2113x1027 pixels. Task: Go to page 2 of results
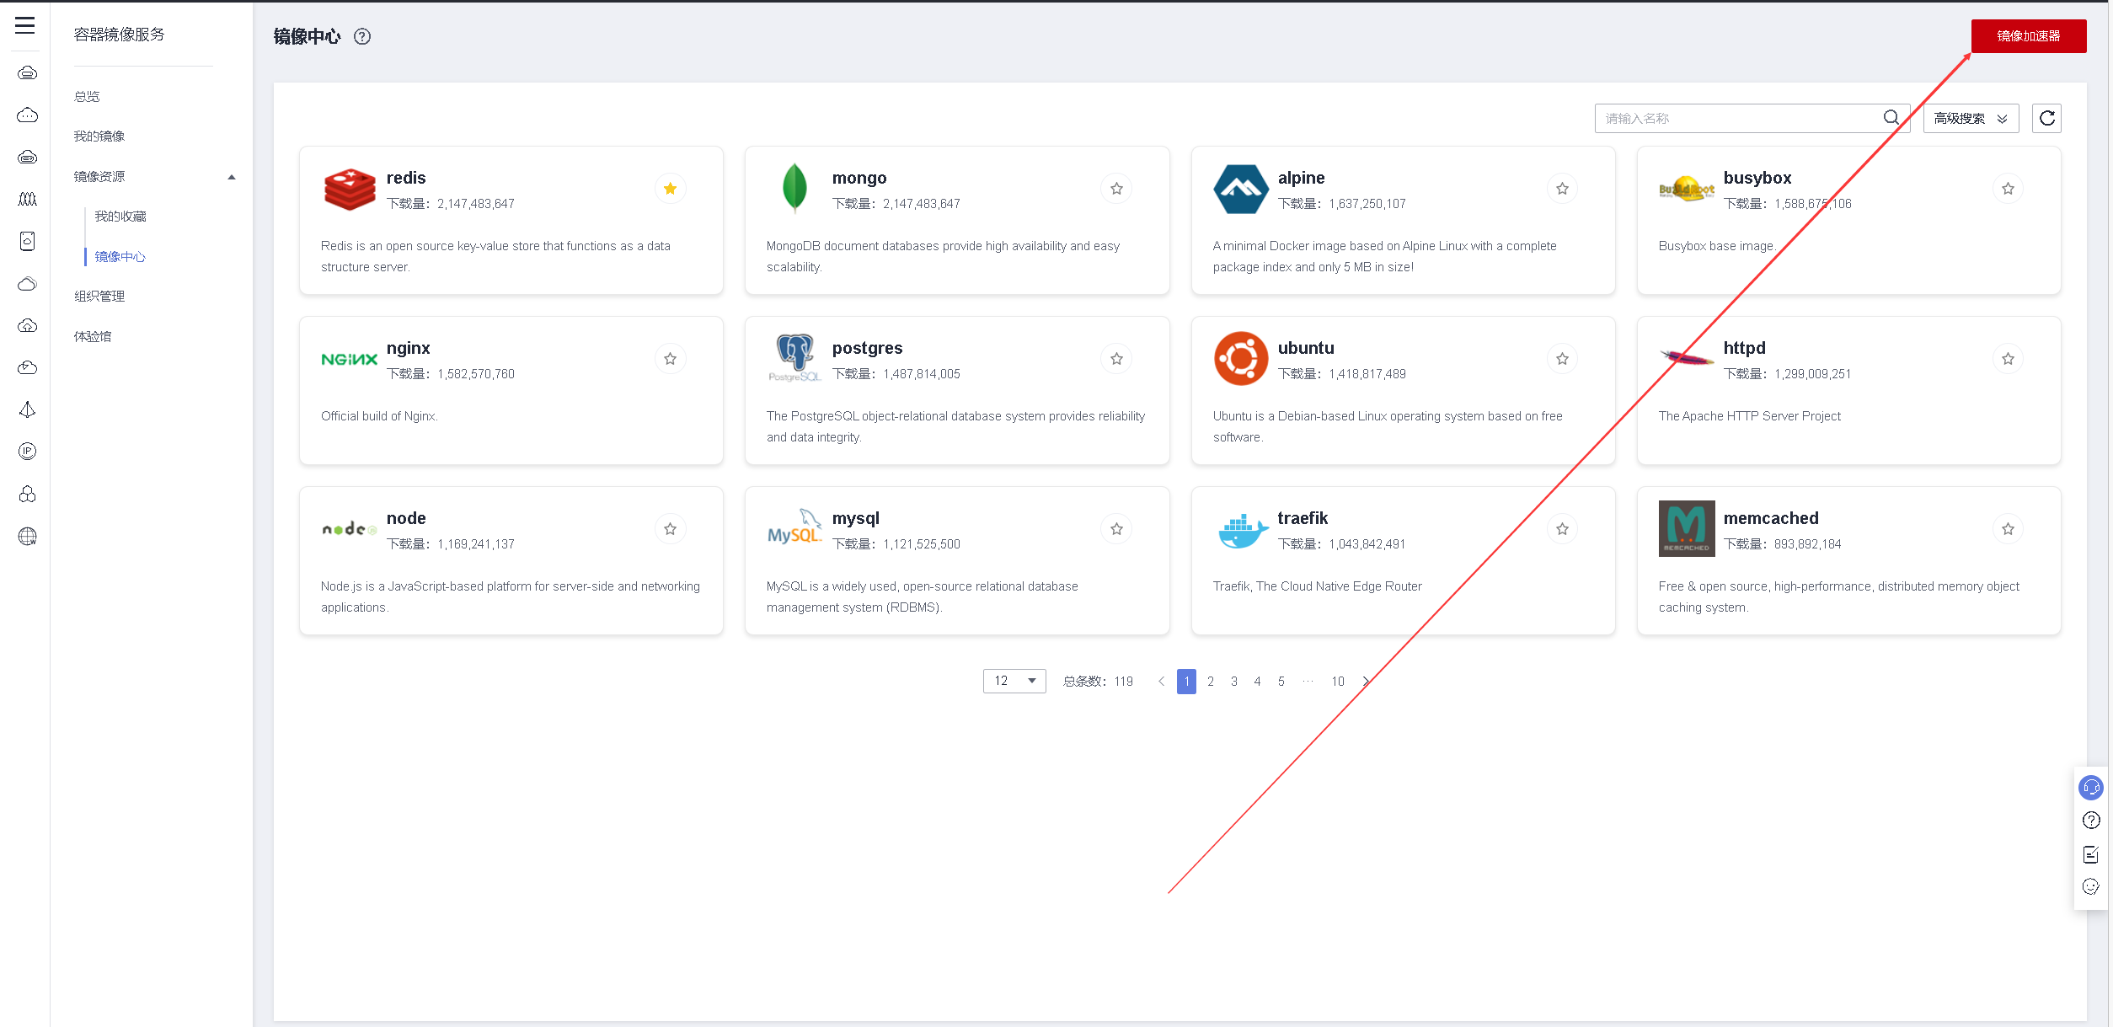(x=1211, y=682)
